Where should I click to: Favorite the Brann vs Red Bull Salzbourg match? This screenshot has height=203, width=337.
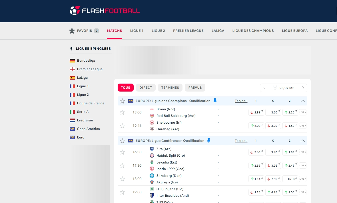pos(122,112)
